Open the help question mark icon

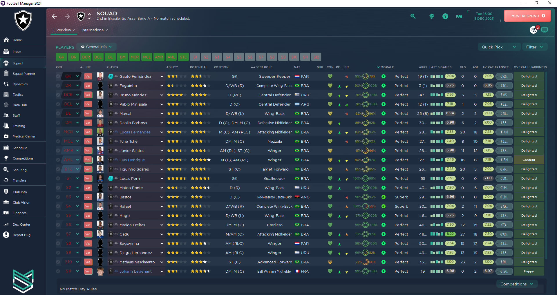(445, 16)
